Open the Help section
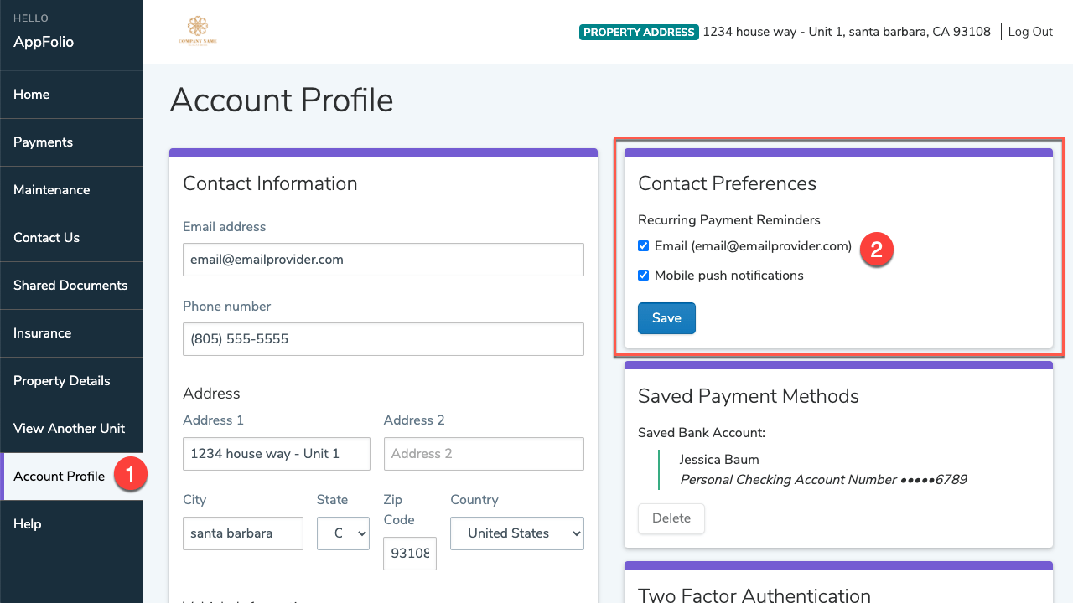 point(27,524)
